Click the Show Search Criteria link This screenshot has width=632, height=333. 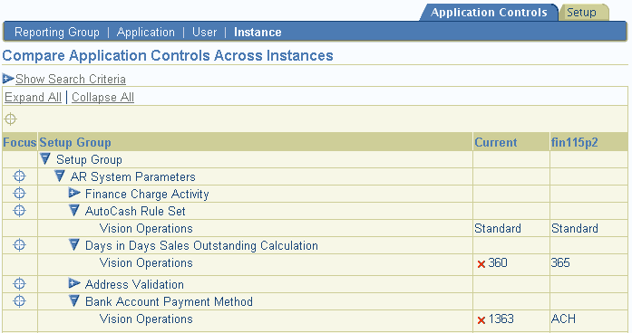71,79
